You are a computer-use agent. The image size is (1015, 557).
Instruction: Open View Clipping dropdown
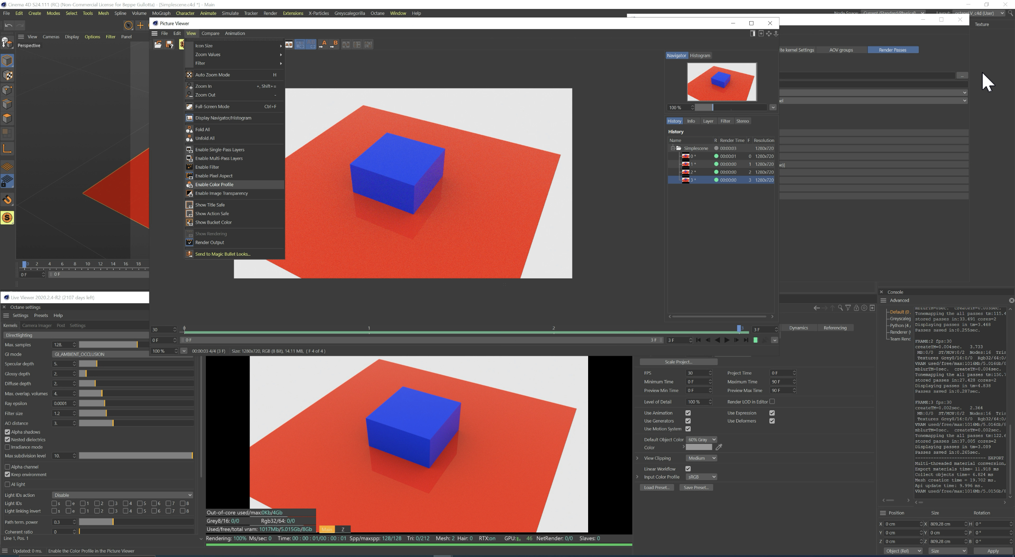coord(701,458)
